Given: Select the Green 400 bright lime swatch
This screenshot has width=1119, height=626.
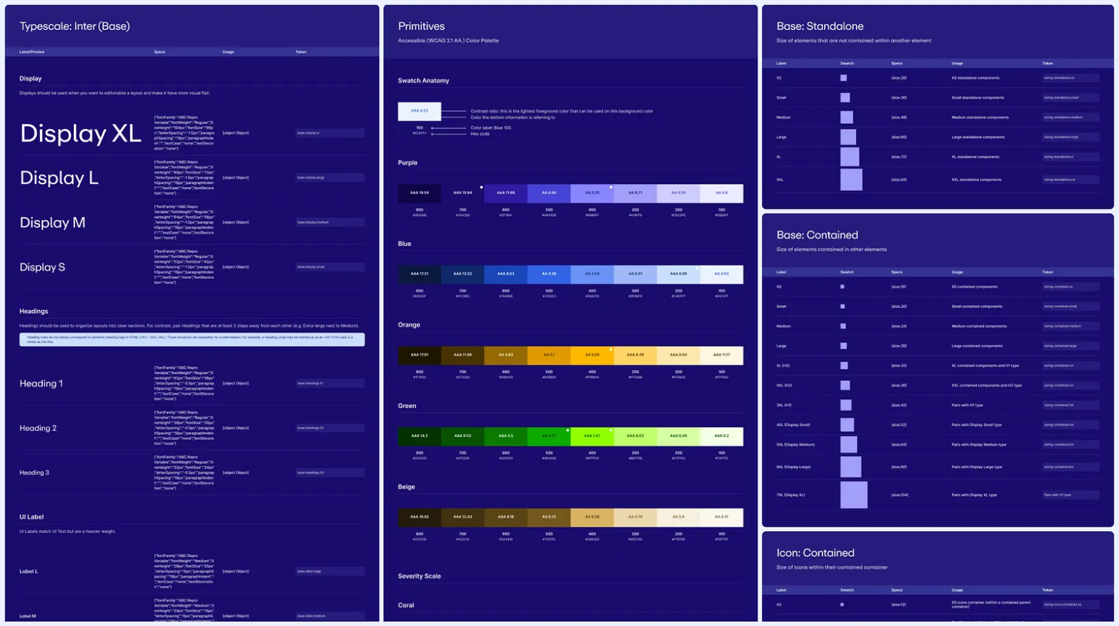Looking at the screenshot, I should click(592, 436).
